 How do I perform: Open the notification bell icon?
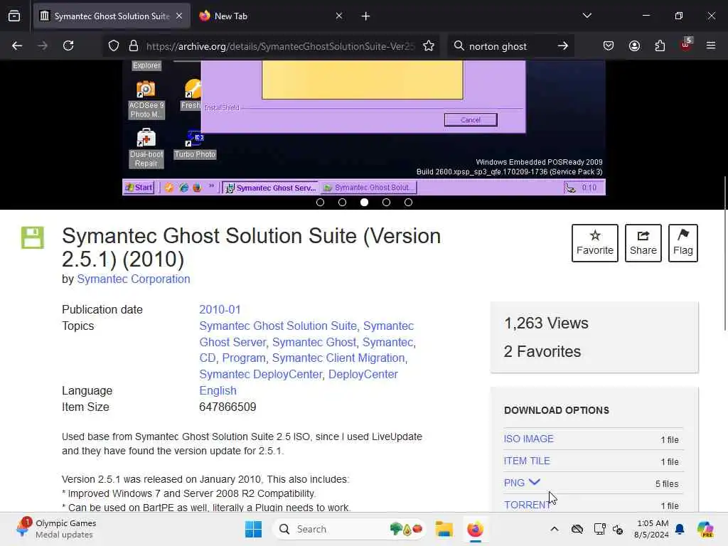pyautogui.click(x=680, y=529)
